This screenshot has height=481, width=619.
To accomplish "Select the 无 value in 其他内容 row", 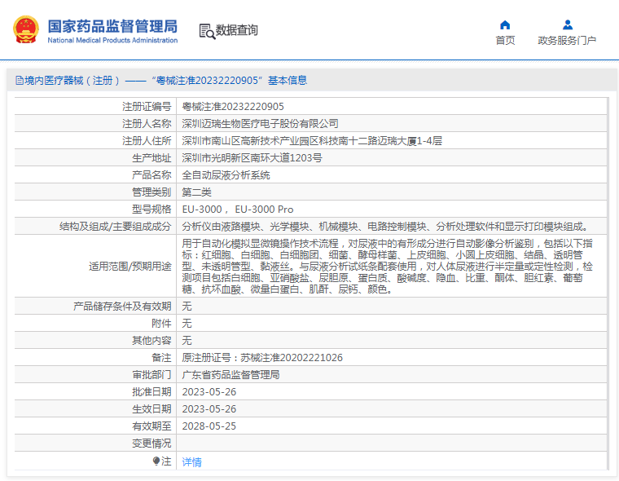I will pyautogui.click(x=187, y=340).
